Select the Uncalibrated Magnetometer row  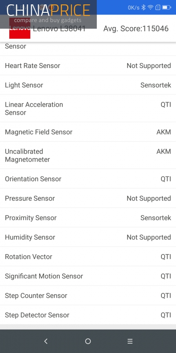(88, 155)
